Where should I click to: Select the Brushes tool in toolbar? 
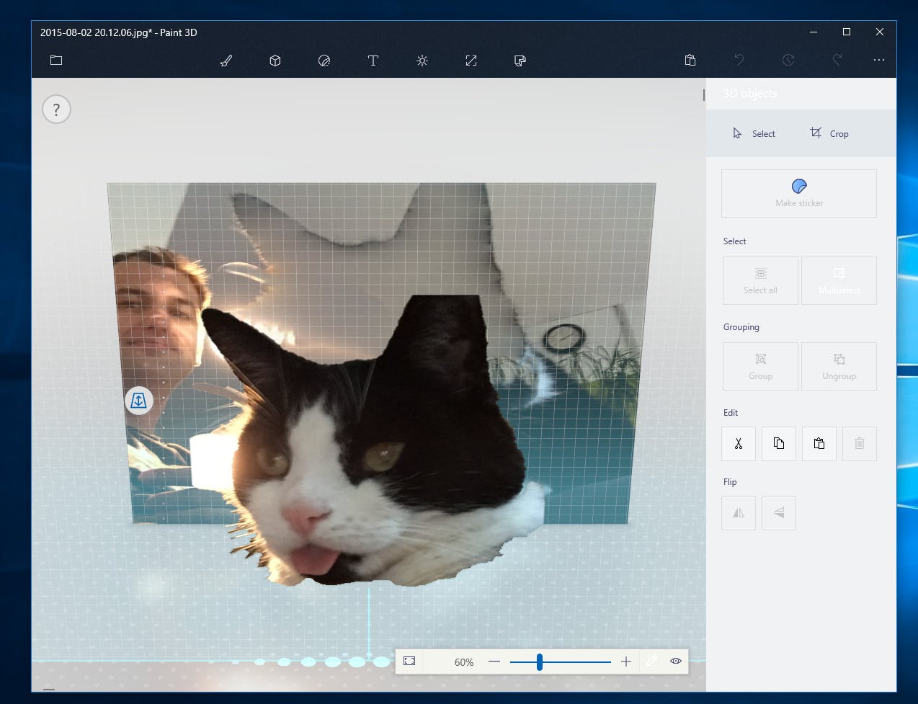click(x=226, y=61)
